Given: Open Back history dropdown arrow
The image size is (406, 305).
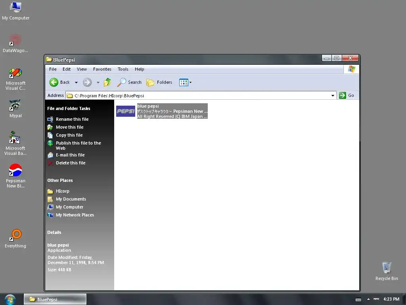Looking at the screenshot, I should 76,83.
